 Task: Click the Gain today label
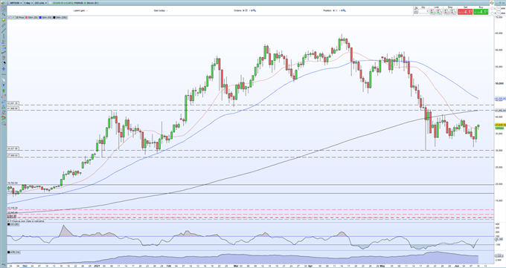pos(160,10)
